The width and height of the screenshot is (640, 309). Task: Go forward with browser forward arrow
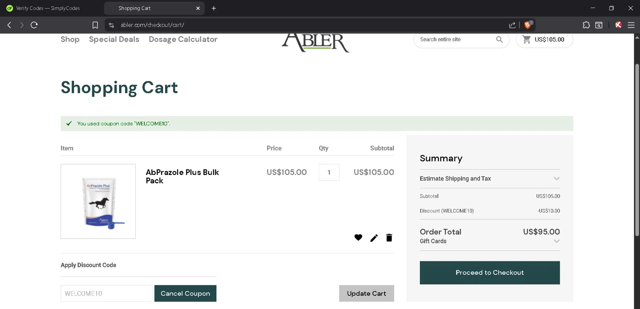click(x=21, y=25)
